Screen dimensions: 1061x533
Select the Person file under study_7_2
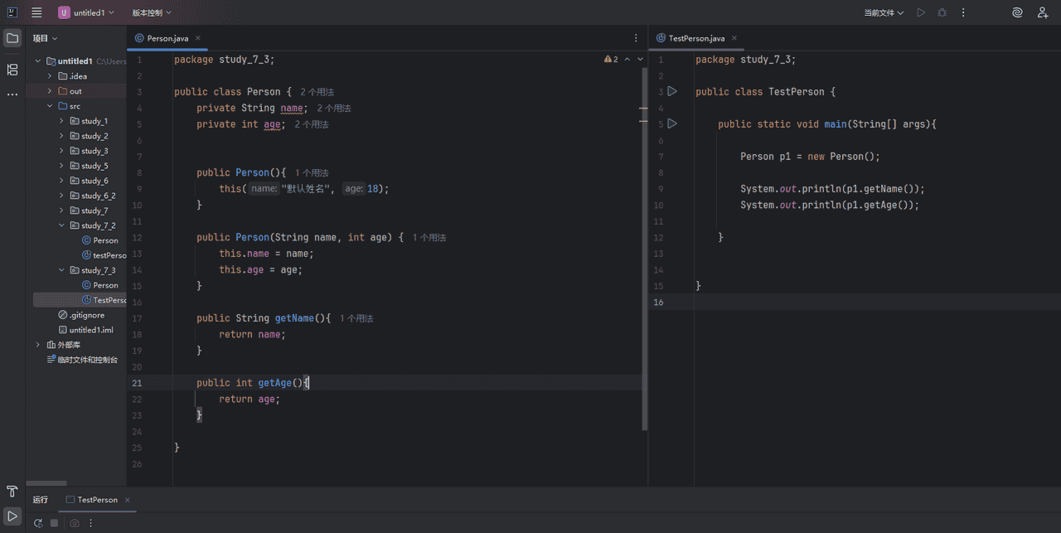105,240
